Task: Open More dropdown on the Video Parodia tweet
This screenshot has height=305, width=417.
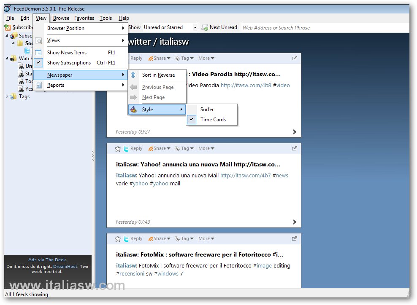Action: [206, 58]
